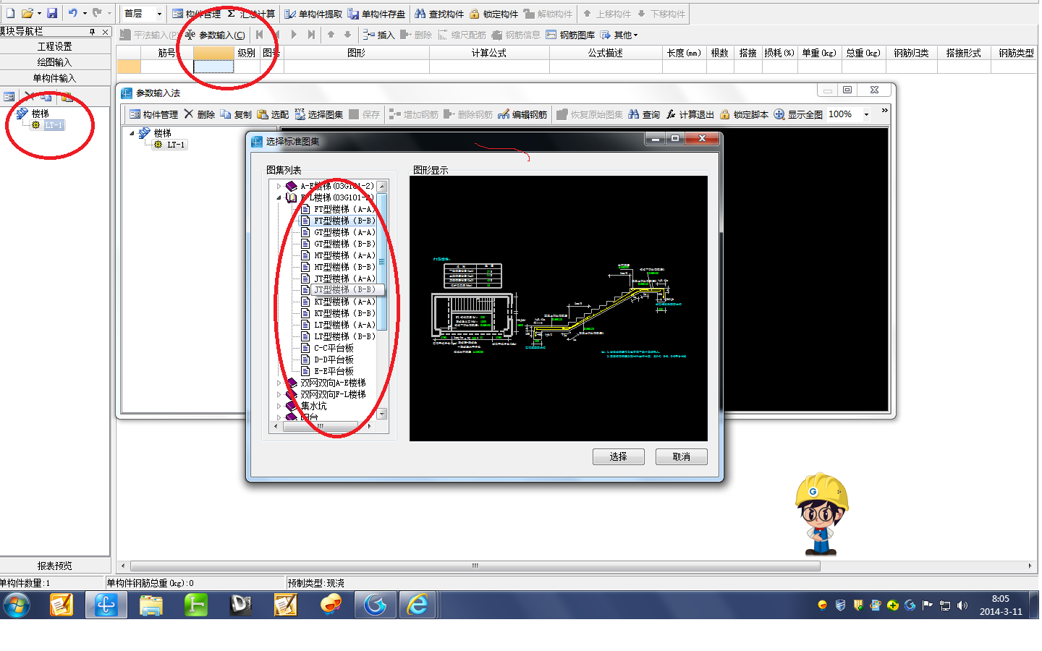Click 选择图集 in the 参数输入法 toolbar
The width and height of the screenshot is (1042, 651).
click(x=318, y=114)
